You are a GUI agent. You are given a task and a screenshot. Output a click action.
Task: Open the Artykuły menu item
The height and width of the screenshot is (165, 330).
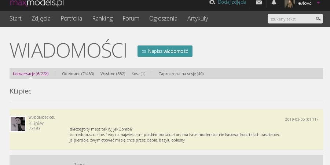click(198, 19)
